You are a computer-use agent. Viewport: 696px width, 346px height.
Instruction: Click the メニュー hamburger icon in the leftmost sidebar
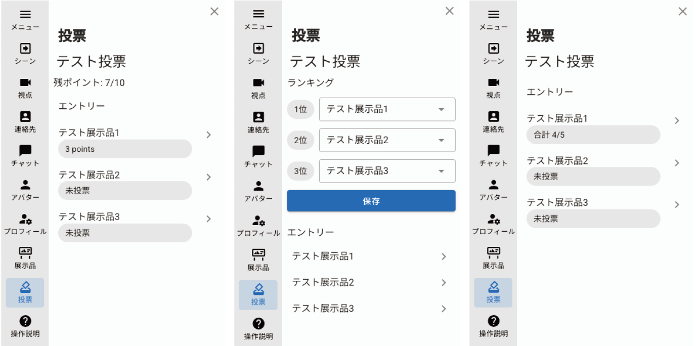click(25, 15)
